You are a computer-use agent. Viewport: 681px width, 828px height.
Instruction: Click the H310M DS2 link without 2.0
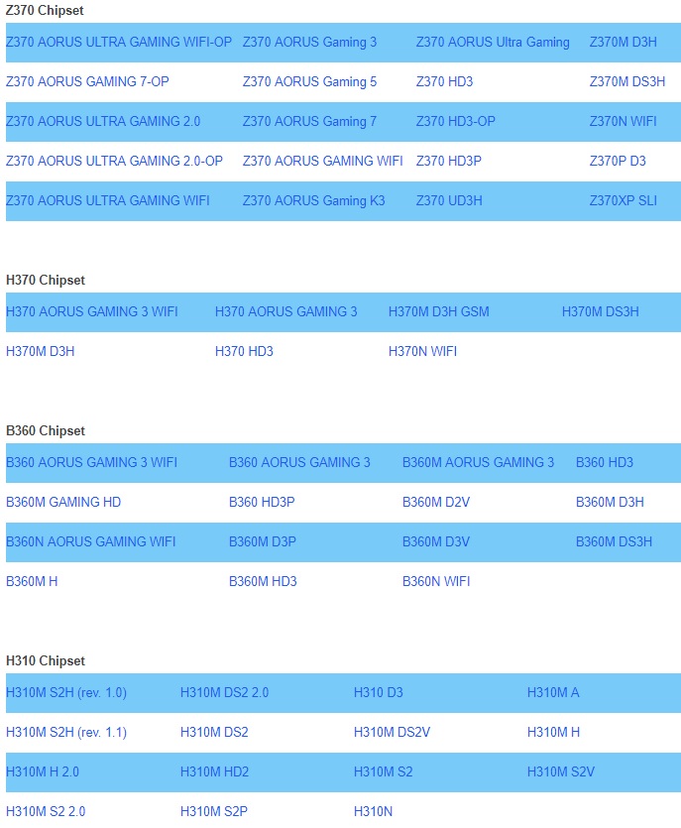214,733
